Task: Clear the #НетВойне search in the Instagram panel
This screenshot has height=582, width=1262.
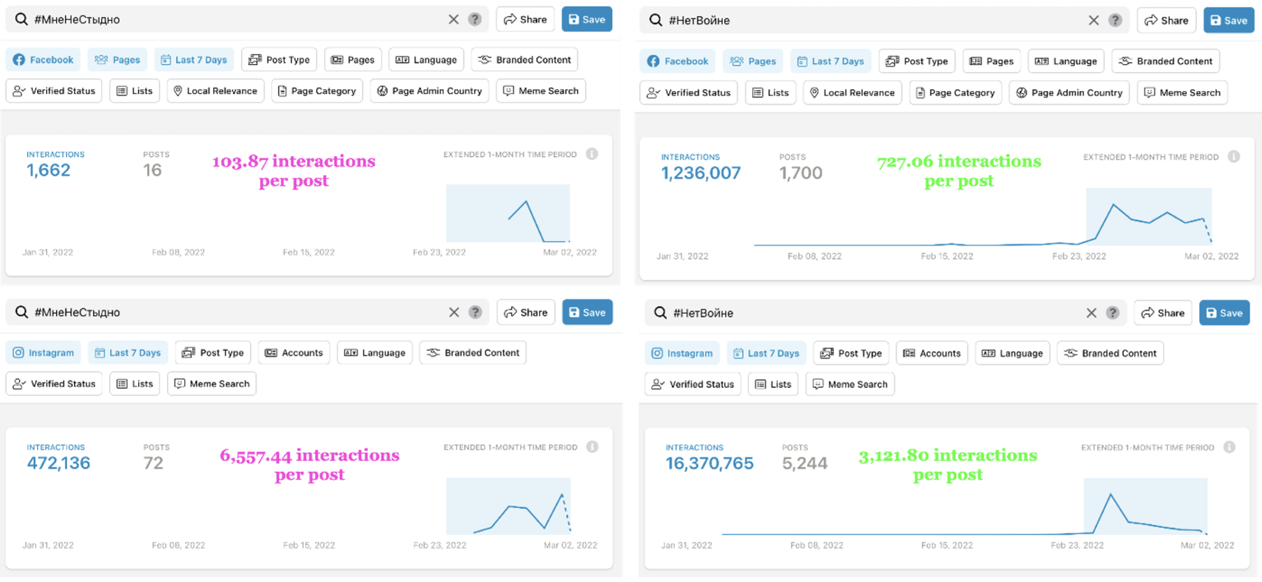Action: point(1091,313)
